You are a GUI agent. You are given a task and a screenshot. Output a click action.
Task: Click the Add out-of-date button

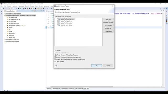[x=108, y=22]
